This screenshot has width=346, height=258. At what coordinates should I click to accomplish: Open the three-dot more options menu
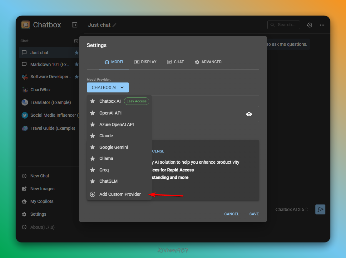point(322,25)
